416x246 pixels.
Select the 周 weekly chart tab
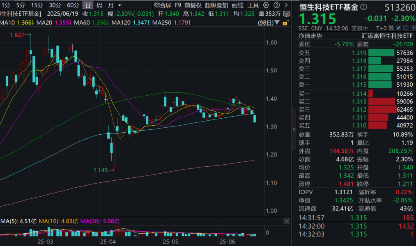pyautogui.click(x=99, y=5)
